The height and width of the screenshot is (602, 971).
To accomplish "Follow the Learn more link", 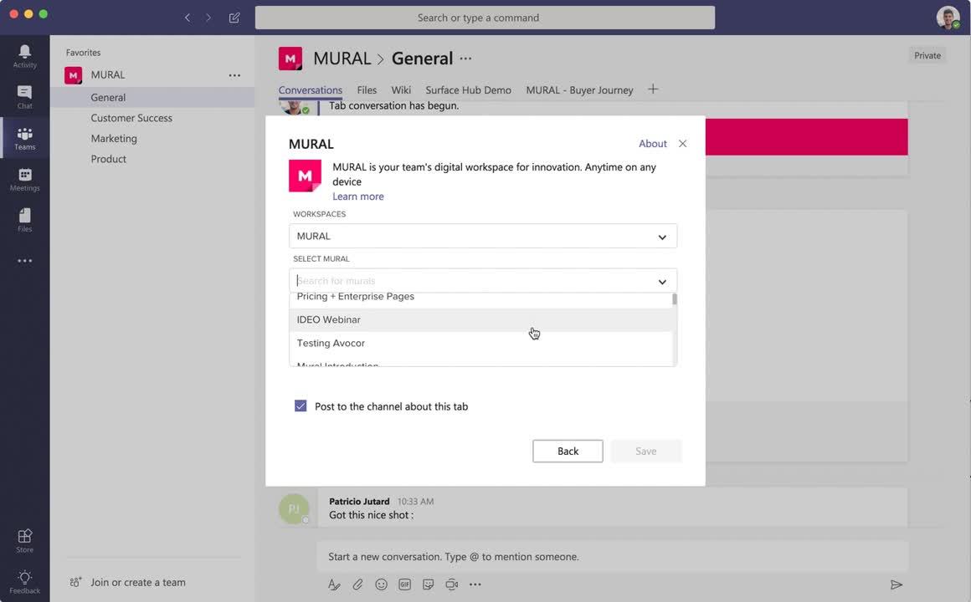I will tap(358, 196).
